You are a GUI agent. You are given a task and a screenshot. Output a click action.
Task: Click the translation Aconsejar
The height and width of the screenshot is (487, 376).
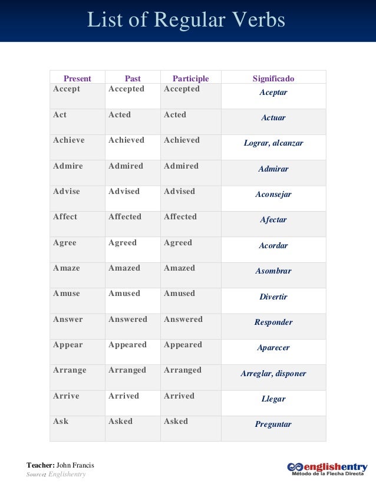coord(273,195)
